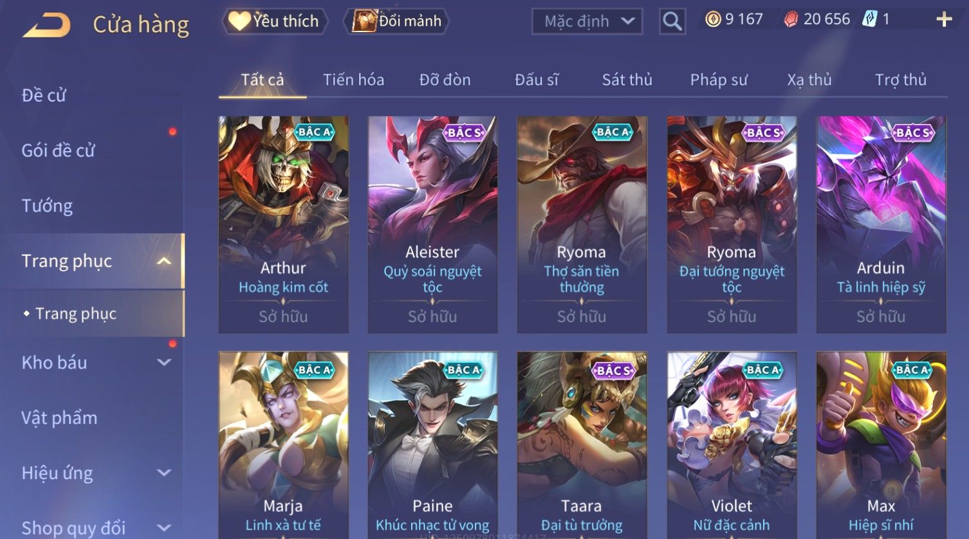Tap the gold coin balance icon
The image size is (969, 539).
[713, 20]
